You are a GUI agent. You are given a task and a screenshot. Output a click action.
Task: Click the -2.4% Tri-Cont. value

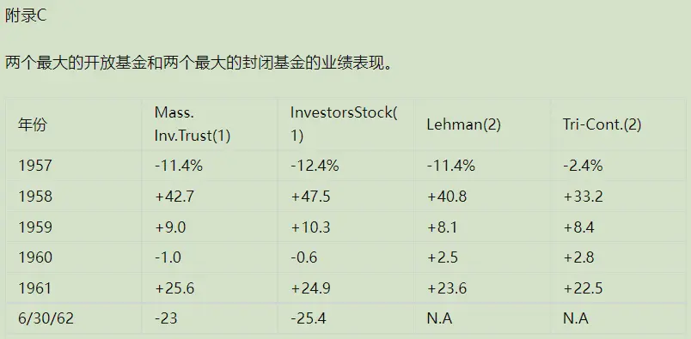583,166
